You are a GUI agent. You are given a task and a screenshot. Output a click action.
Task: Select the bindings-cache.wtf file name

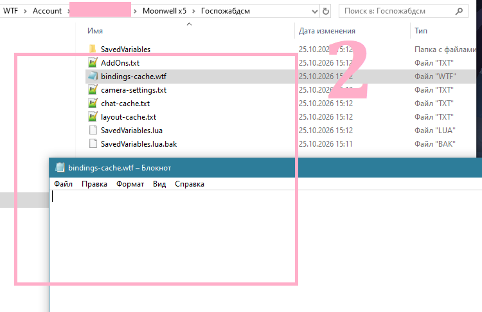134,77
